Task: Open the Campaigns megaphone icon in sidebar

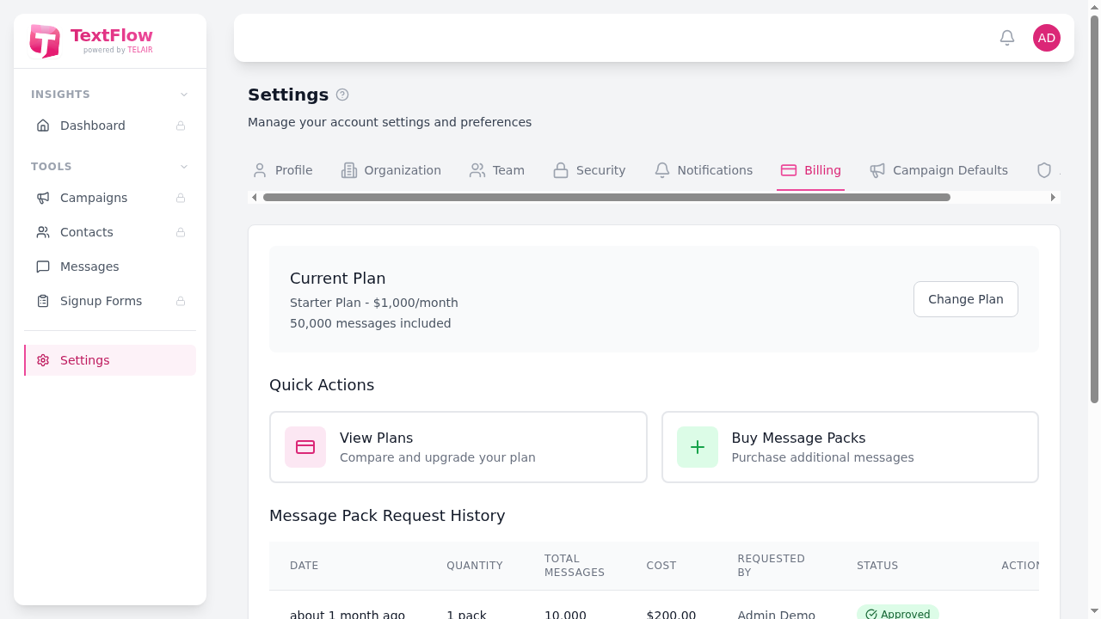Action: click(43, 198)
